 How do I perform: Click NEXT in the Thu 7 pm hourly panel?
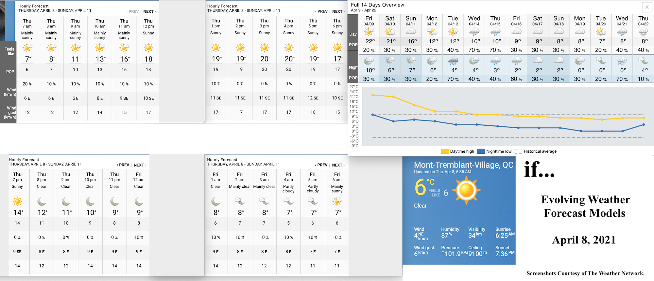tap(140, 165)
